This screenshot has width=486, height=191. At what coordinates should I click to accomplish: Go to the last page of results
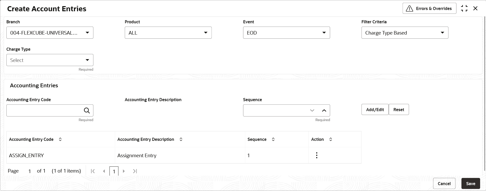(x=135, y=171)
